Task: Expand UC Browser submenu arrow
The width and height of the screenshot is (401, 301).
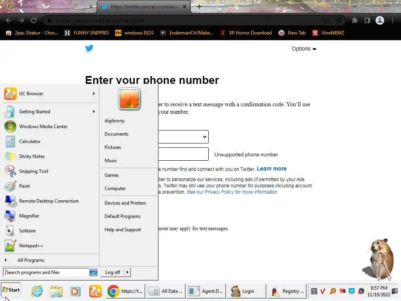Action: [x=94, y=94]
